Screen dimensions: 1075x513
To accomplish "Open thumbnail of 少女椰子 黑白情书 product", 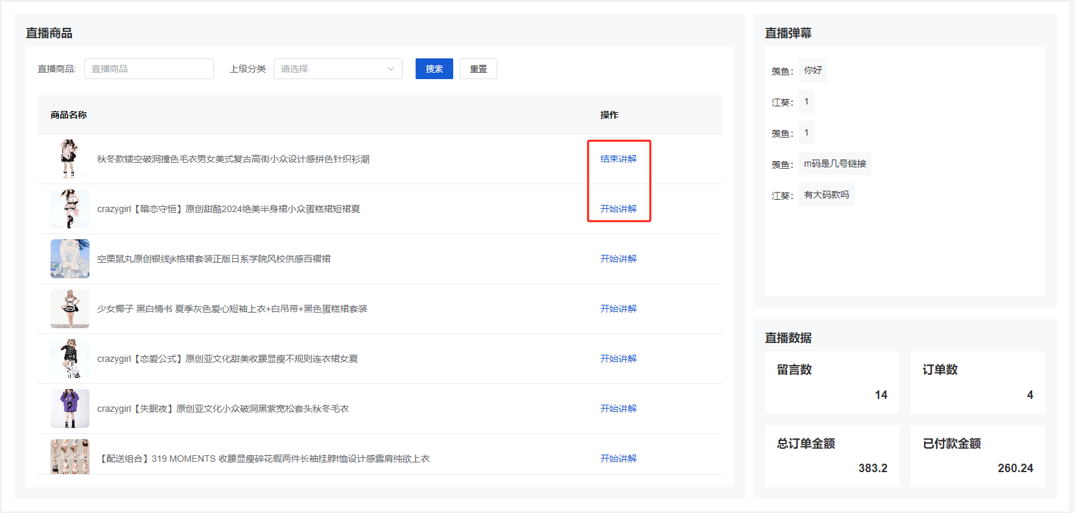I will [70, 309].
